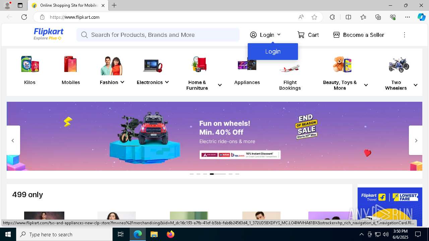Open File Explorer from taskbar

154,234
